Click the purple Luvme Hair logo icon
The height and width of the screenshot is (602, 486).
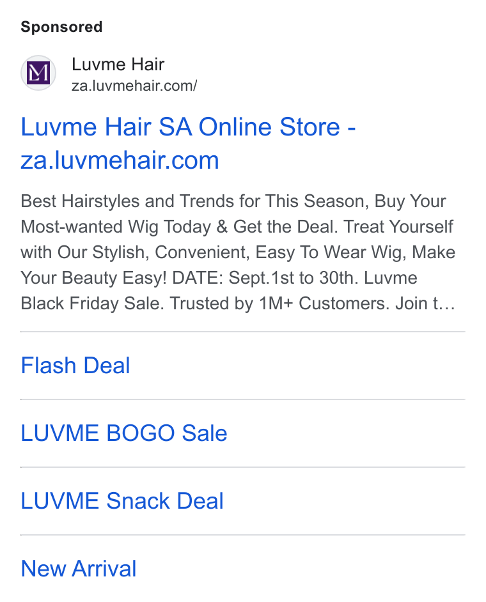point(38,73)
